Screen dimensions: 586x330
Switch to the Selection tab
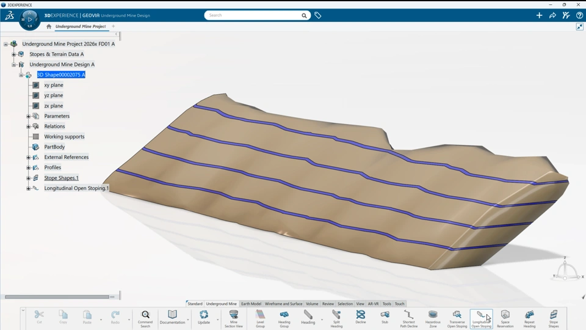(x=345, y=304)
